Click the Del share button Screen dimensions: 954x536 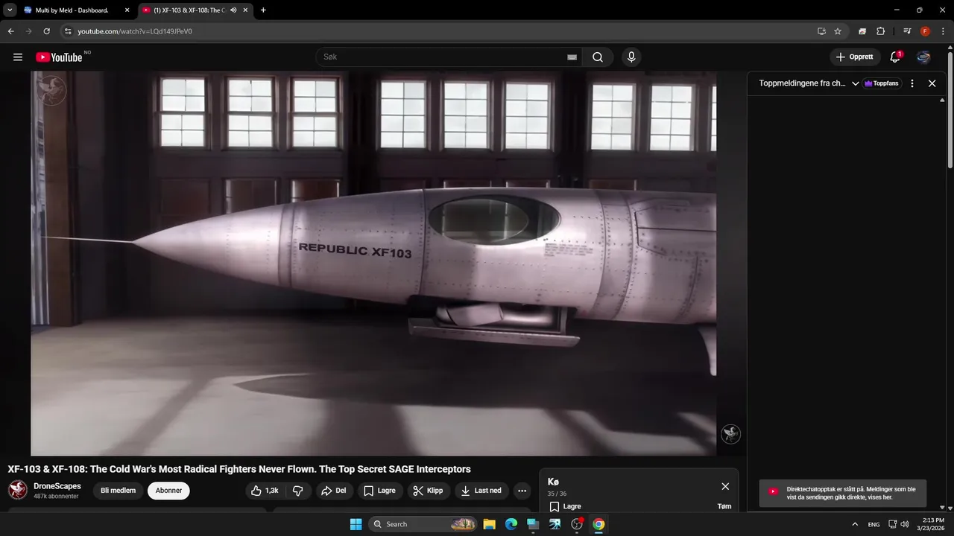(x=333, y=491)
